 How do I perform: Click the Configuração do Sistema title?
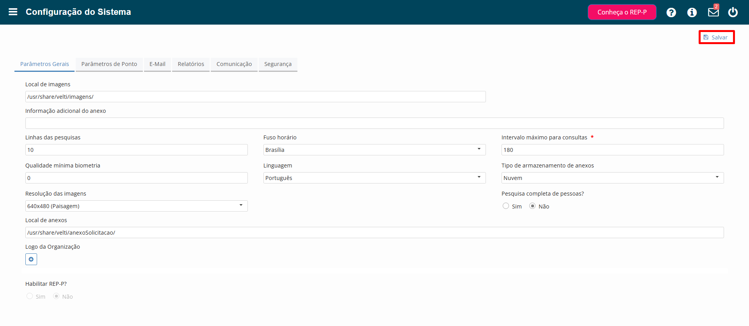tap(78, 12)
